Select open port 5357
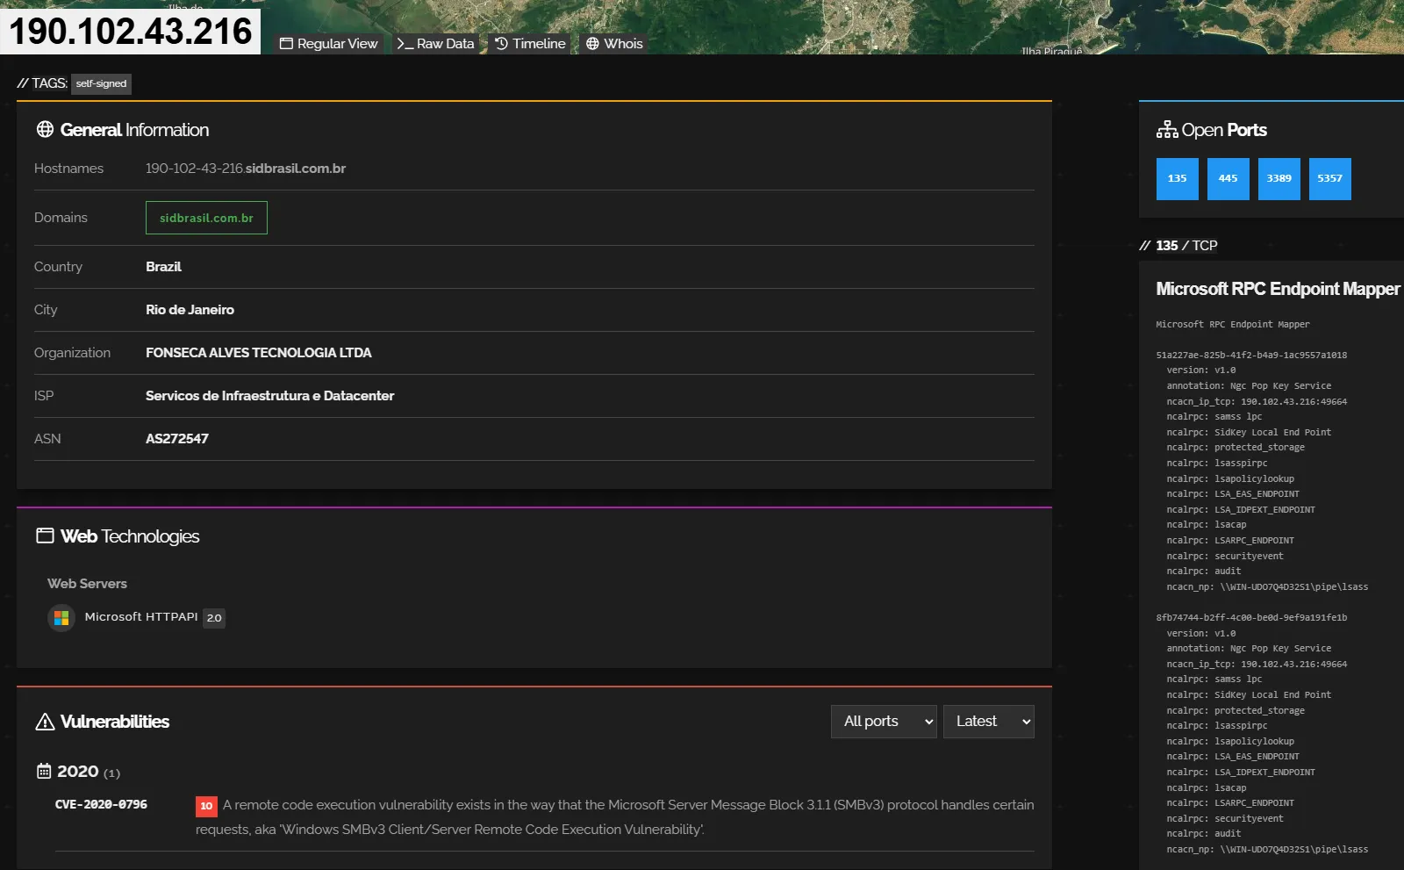The height and width of the screenshot is (870, 1404). (x=1330, y=179)
